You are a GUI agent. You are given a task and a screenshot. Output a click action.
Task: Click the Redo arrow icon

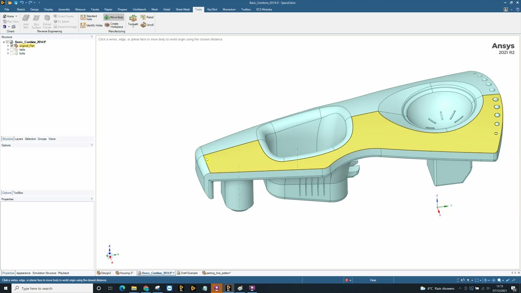[x=30, y=2]
